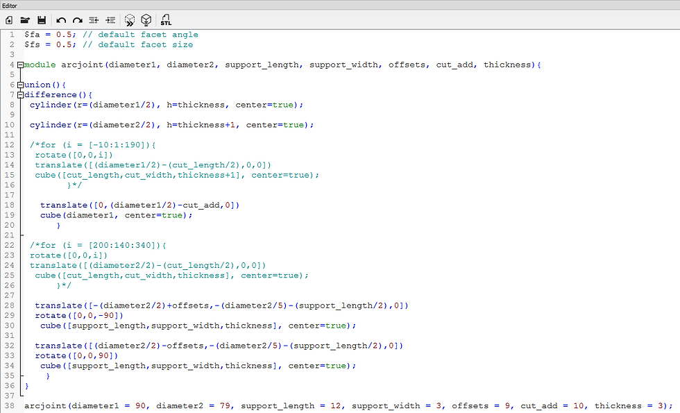Place the cursor on '$fa = 0.5;' line
The height and width of the screenshot is (413, 680).
50,35
